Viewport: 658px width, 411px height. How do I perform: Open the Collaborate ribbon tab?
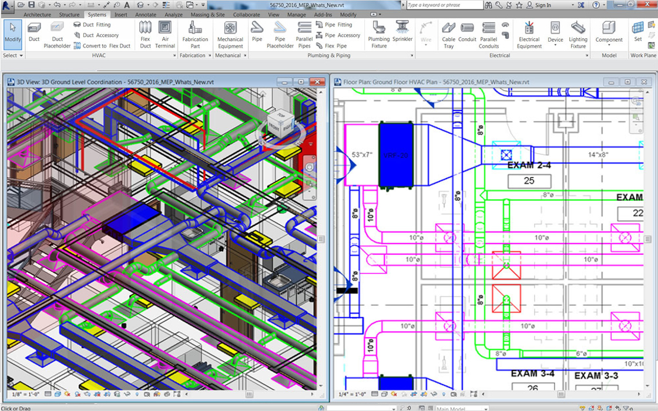246,15
